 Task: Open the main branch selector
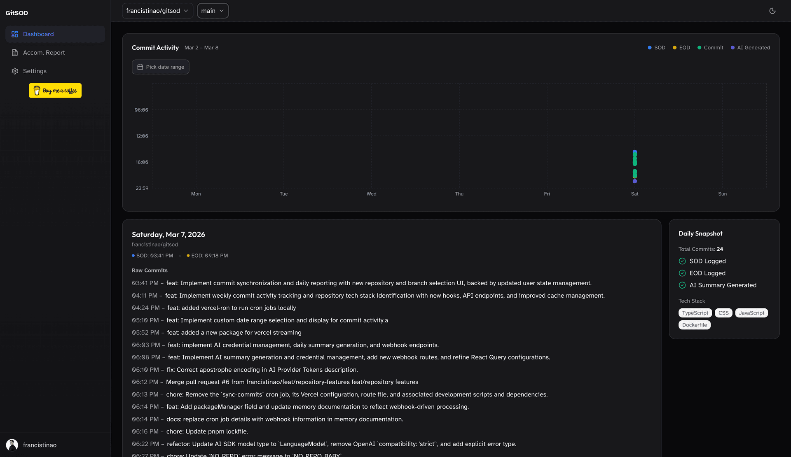[x=213, y=11]
